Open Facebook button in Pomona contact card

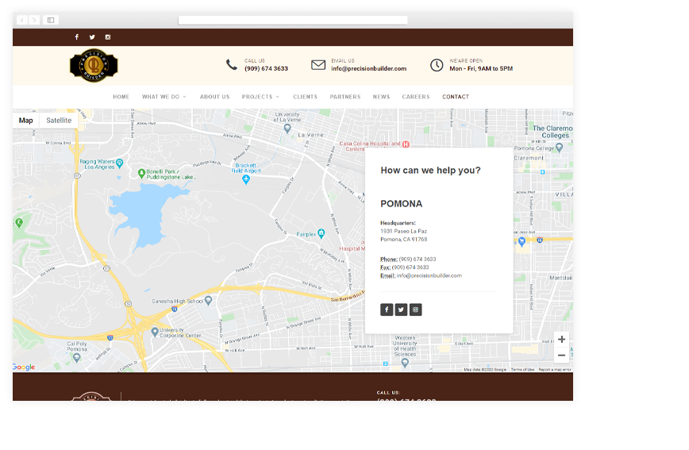coord(387,310)
